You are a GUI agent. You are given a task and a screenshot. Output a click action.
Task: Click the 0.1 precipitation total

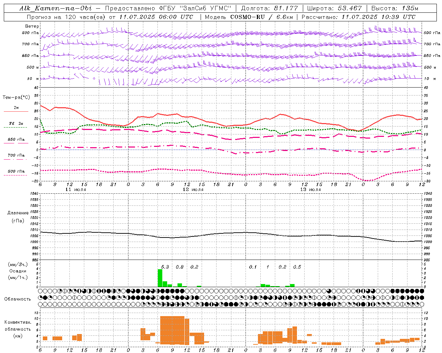[253, 267]
